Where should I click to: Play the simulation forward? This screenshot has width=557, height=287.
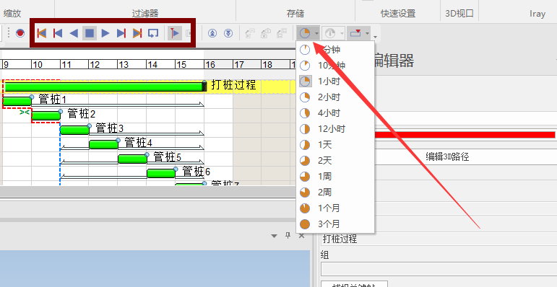[x=105, y=33]
